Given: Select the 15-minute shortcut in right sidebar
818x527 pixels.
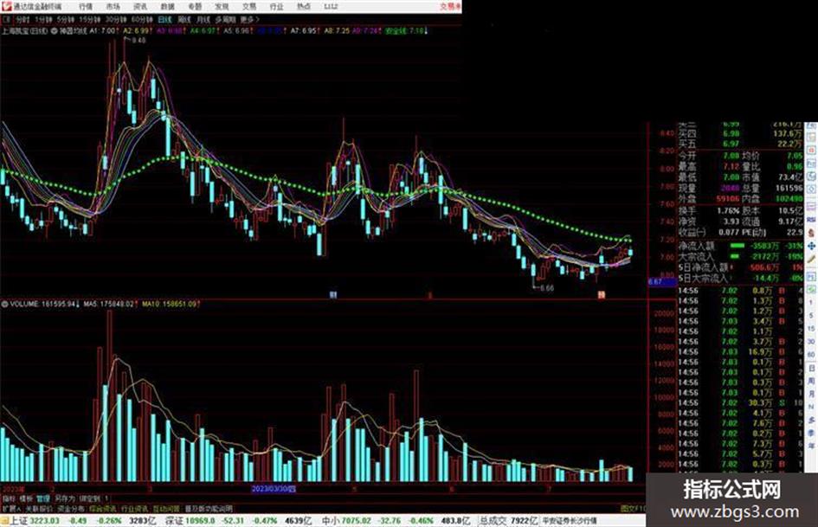Looking at the screenshot, I should tap(811, 328).
